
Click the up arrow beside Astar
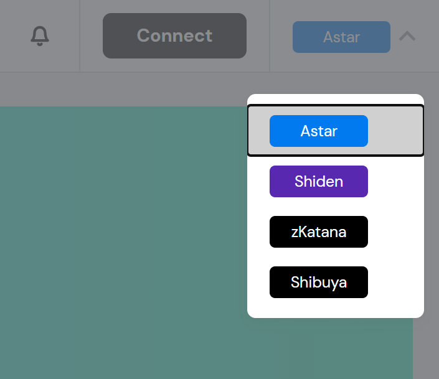coord(407,36)
